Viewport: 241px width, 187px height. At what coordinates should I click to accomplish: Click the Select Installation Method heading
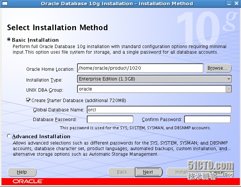[57, 28]
